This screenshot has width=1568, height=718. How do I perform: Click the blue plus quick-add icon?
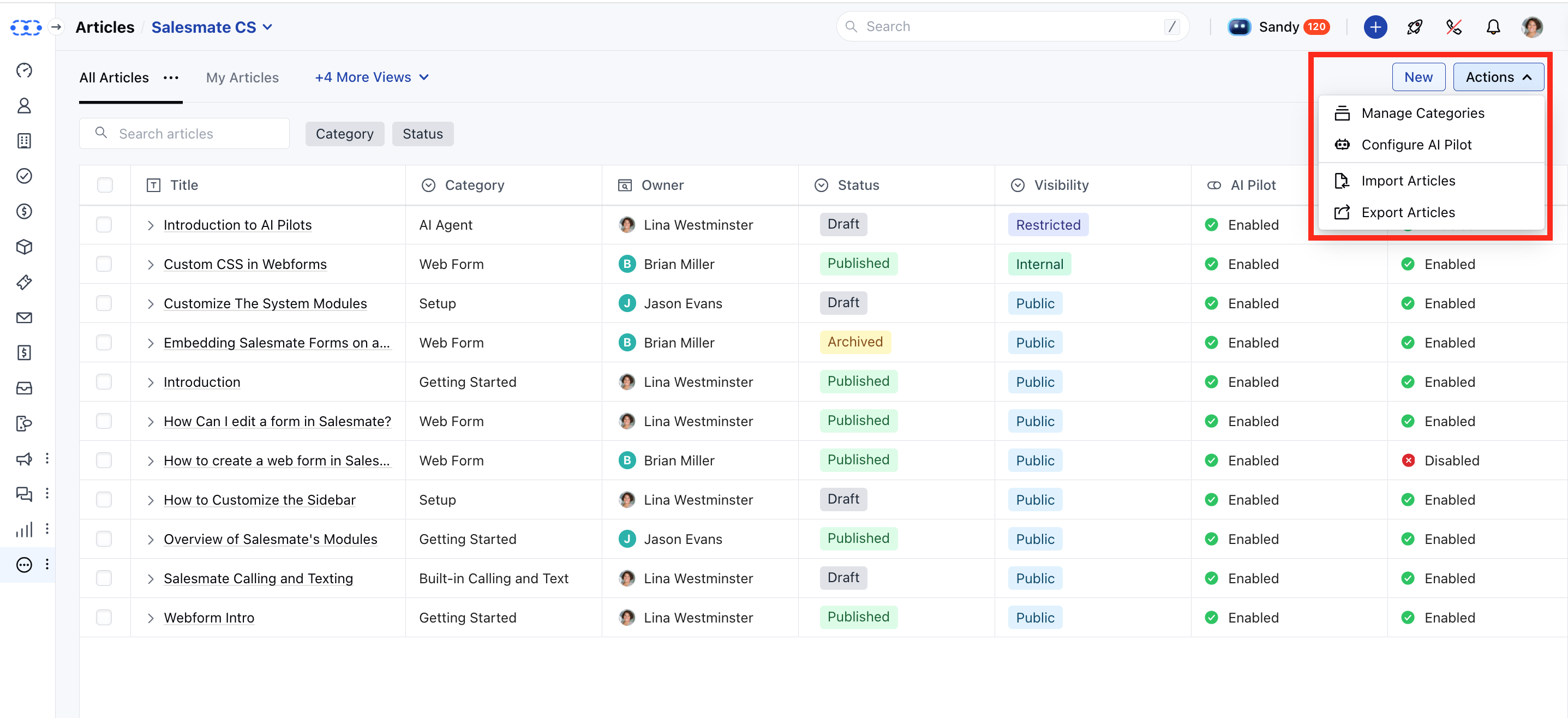1375,27
